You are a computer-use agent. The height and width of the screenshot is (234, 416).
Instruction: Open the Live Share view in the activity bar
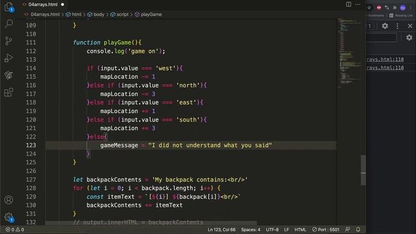8,75
